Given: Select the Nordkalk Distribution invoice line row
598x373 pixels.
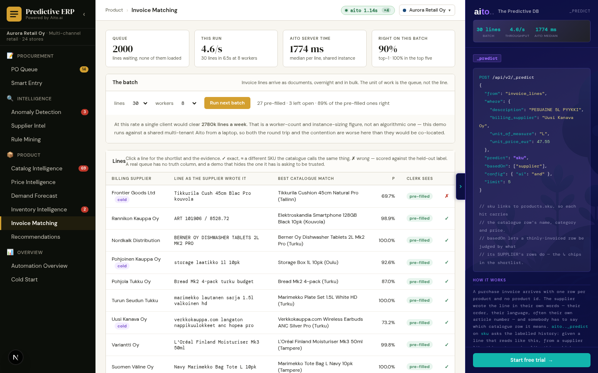Looking at the screenshot, I should click(280, 240).
